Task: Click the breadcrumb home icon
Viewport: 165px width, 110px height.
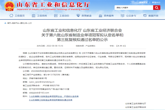Action: [x=5, y=23]
